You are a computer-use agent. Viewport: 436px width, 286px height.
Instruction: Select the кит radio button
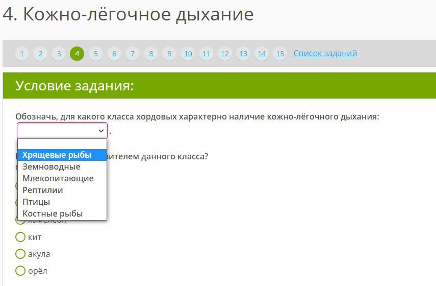tap(20, 237)
